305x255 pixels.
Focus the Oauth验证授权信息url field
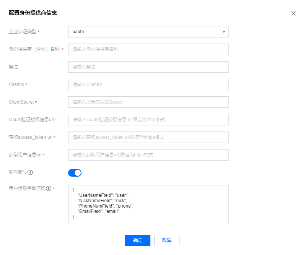[x=148, y=120]
